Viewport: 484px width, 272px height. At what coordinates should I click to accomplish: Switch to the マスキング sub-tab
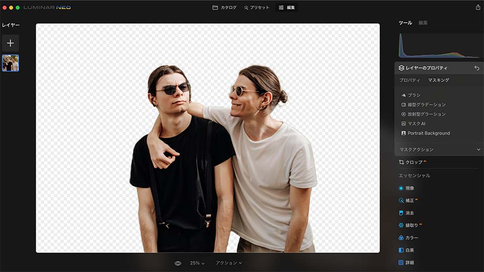[x=438, y=80]
